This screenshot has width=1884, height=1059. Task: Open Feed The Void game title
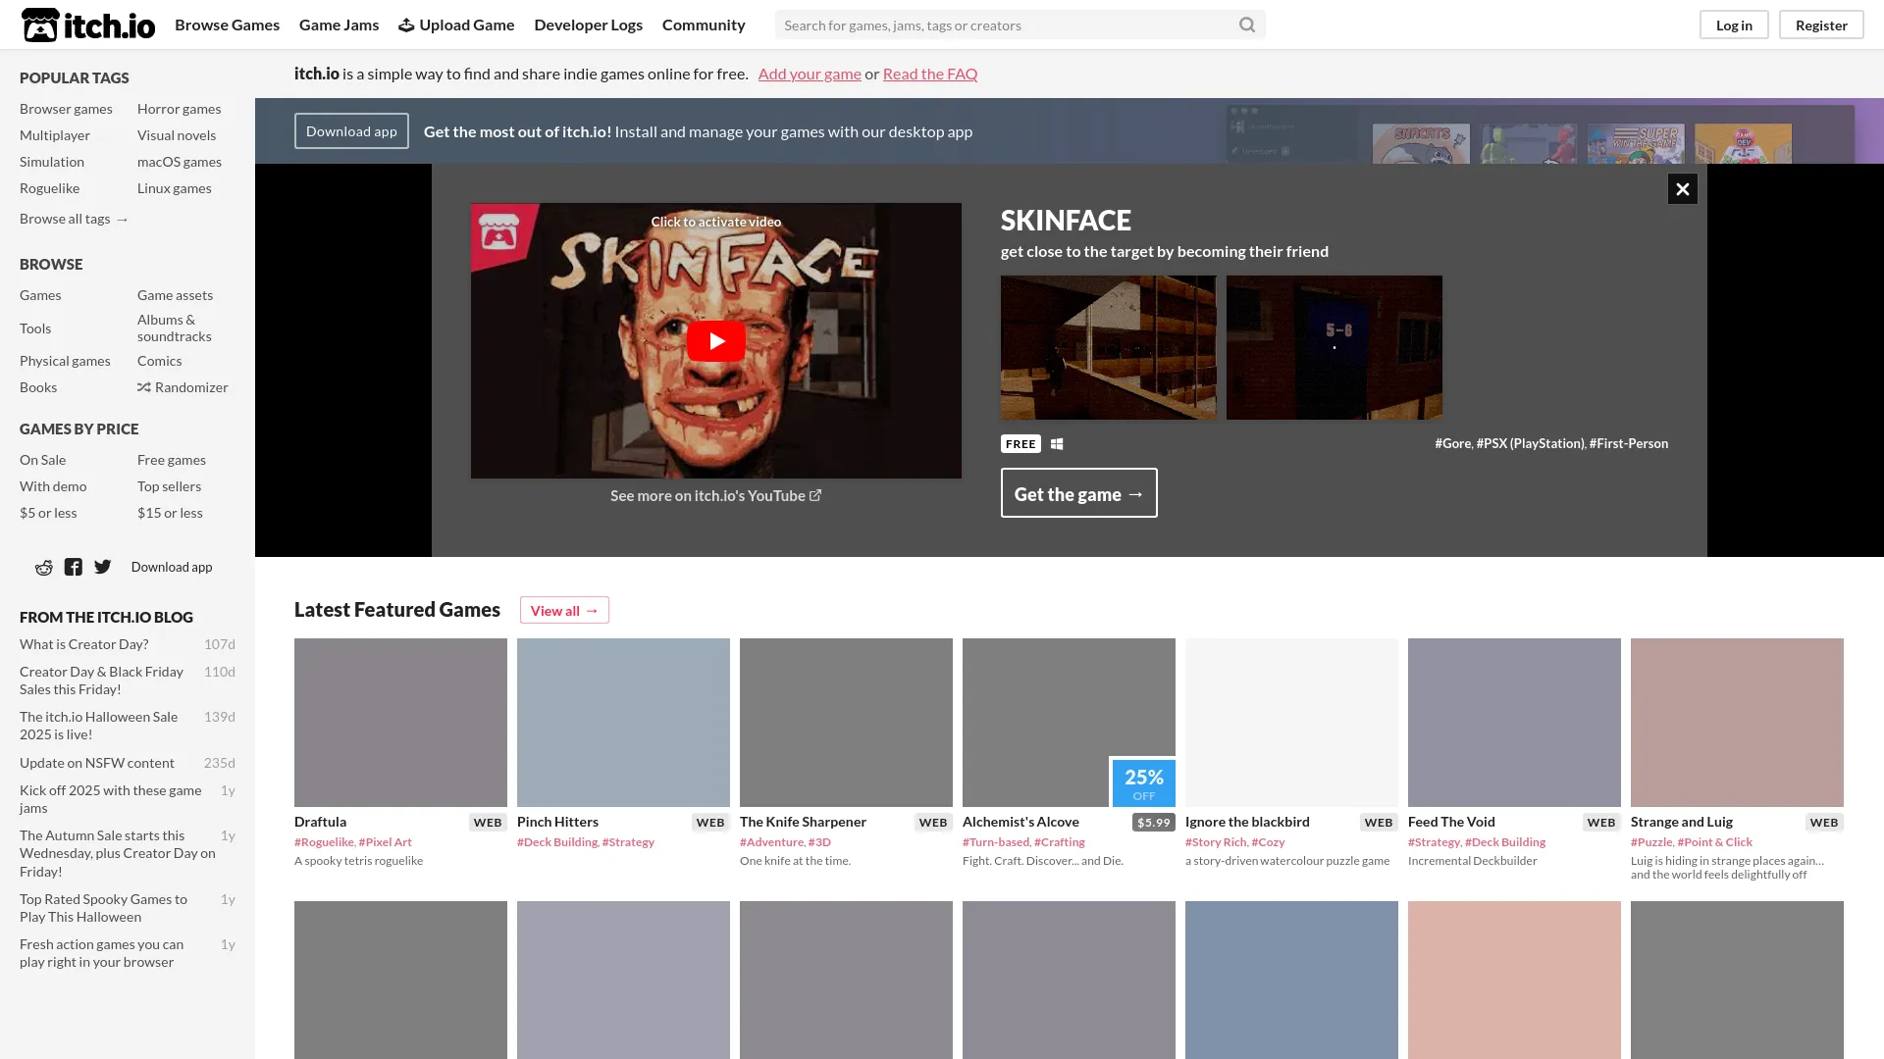1451,822
